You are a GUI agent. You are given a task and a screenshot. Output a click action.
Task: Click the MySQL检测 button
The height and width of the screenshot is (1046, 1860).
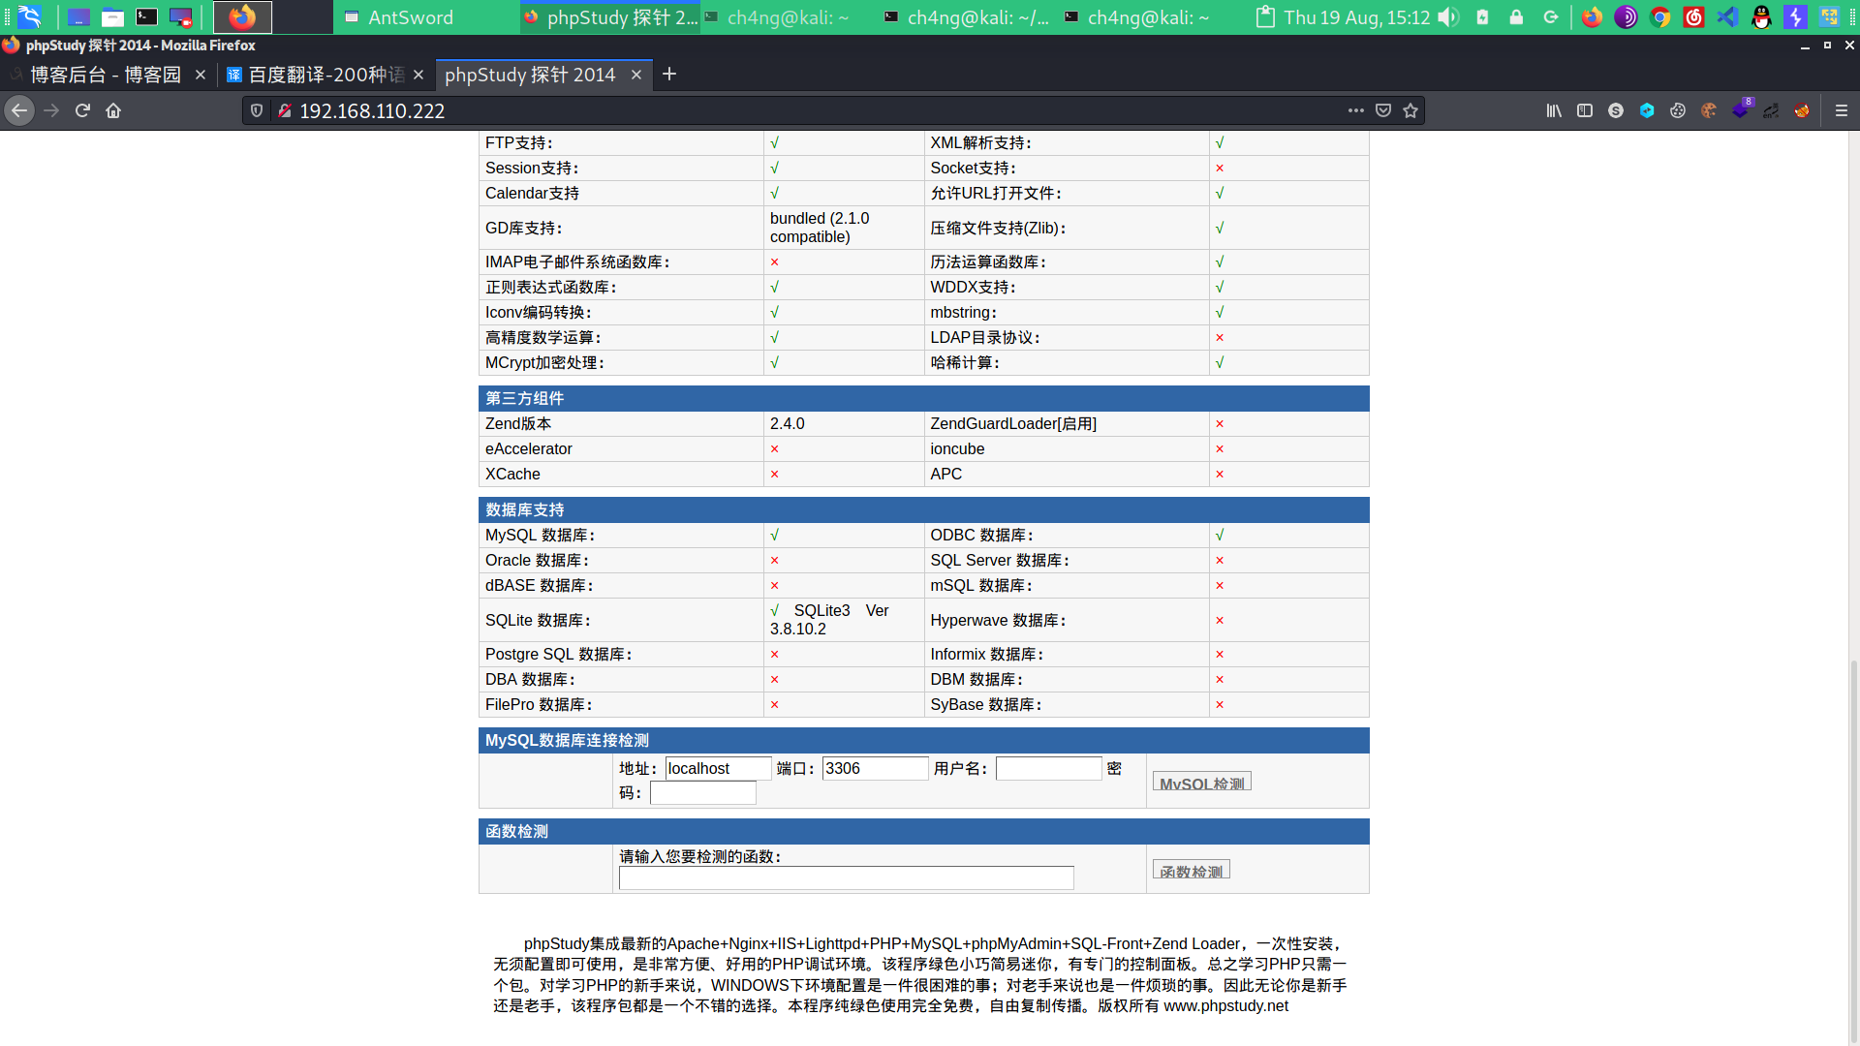(1201, 782)
